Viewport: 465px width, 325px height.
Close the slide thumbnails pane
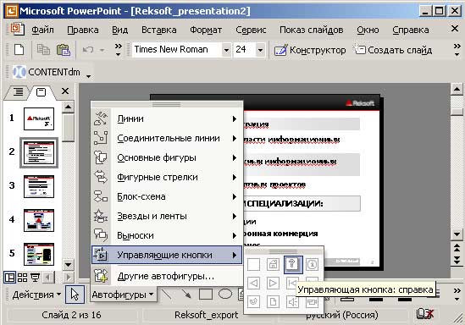click(x=65, y=91)
